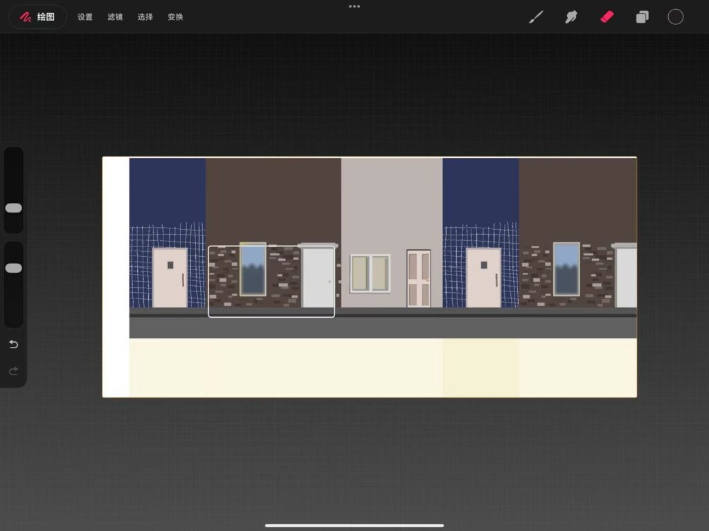Tap the home indicator bar
This screenshot has height=531, width=709.
coord(354,525)
